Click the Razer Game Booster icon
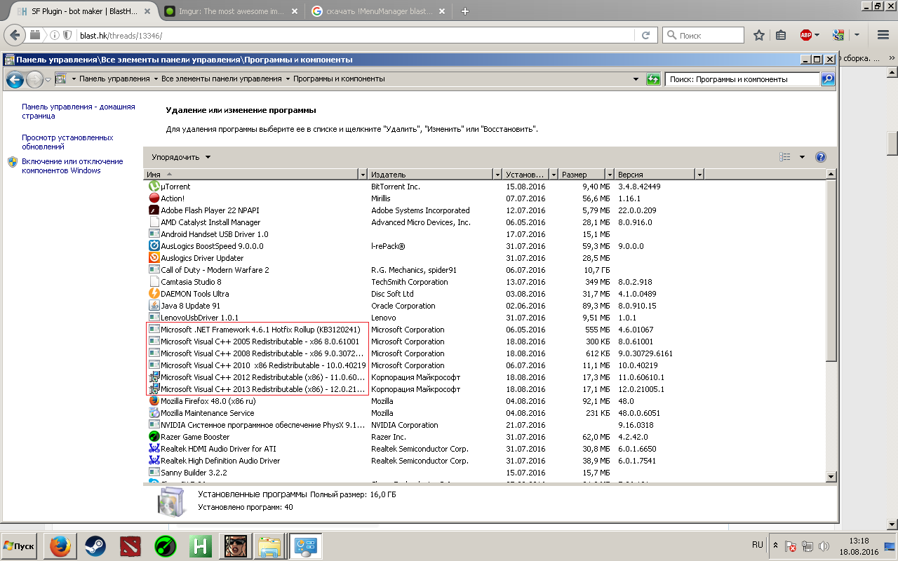The image size is (898, 561). pos(154,437)
